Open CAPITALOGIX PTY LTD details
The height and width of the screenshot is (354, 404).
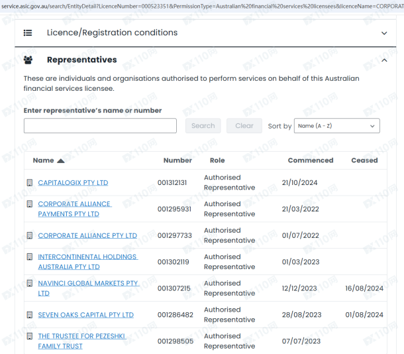pyautogui.click(x=73, y=183)
